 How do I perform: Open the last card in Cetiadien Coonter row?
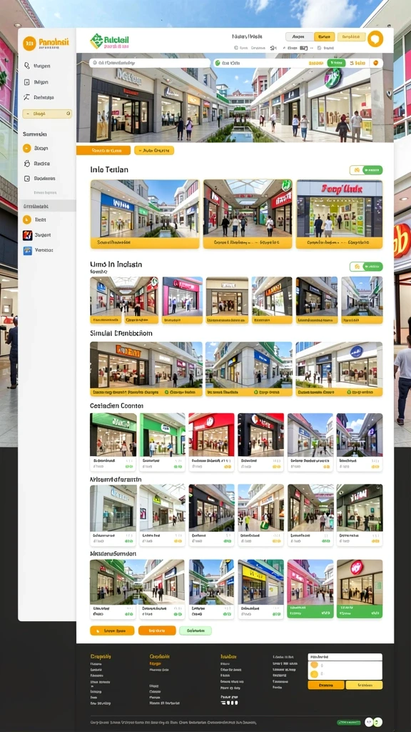(x=360, y=442)
